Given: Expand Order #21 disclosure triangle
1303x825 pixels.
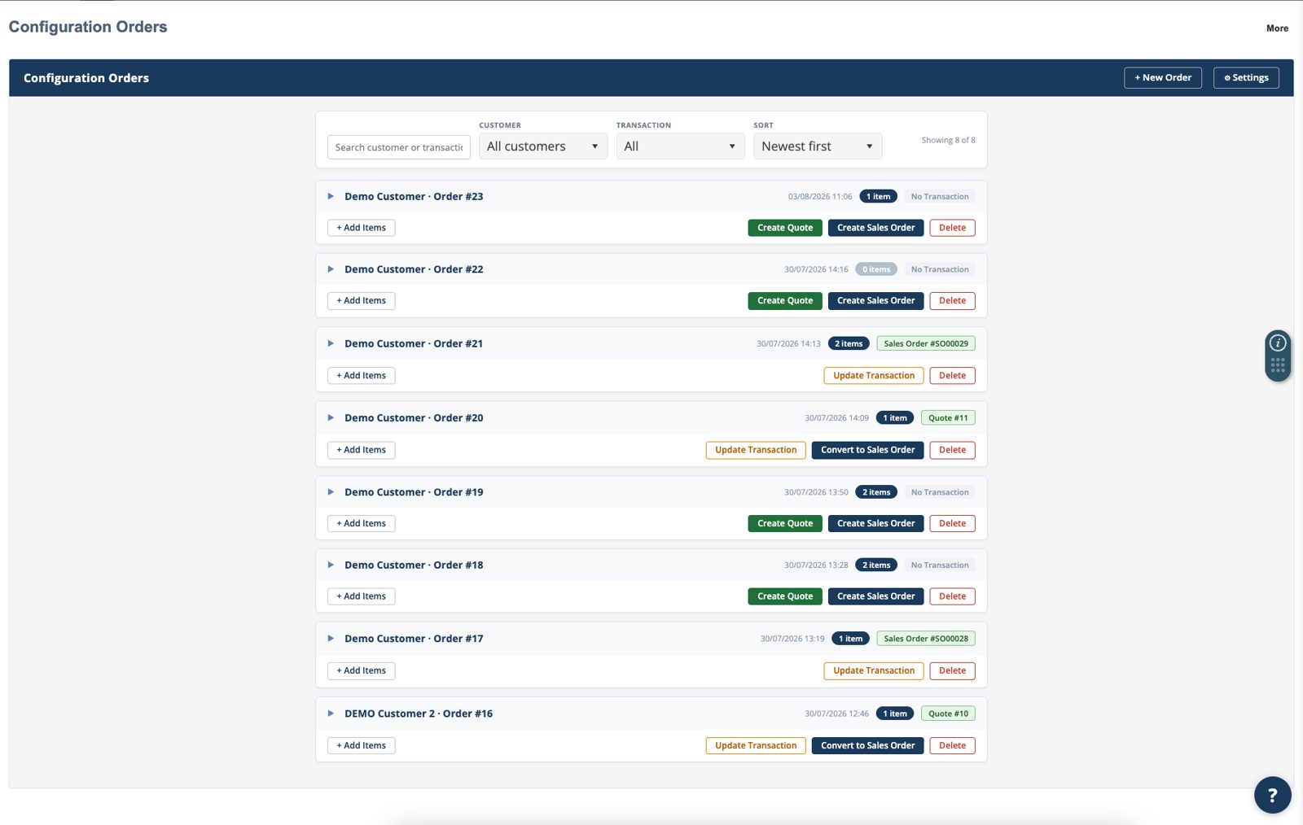Looking at the screenshot, I should pyautogui.click(x=331, y=343).
